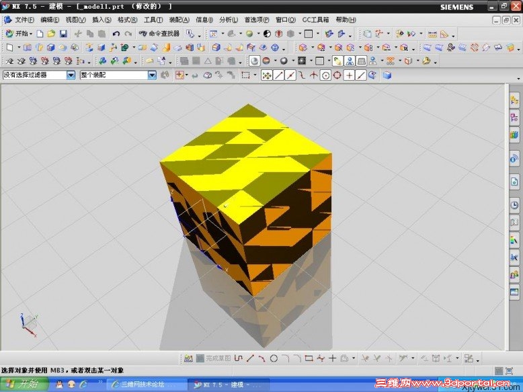
Task: Open the 命令查找器 command finder
Action: tap(159, 34)
